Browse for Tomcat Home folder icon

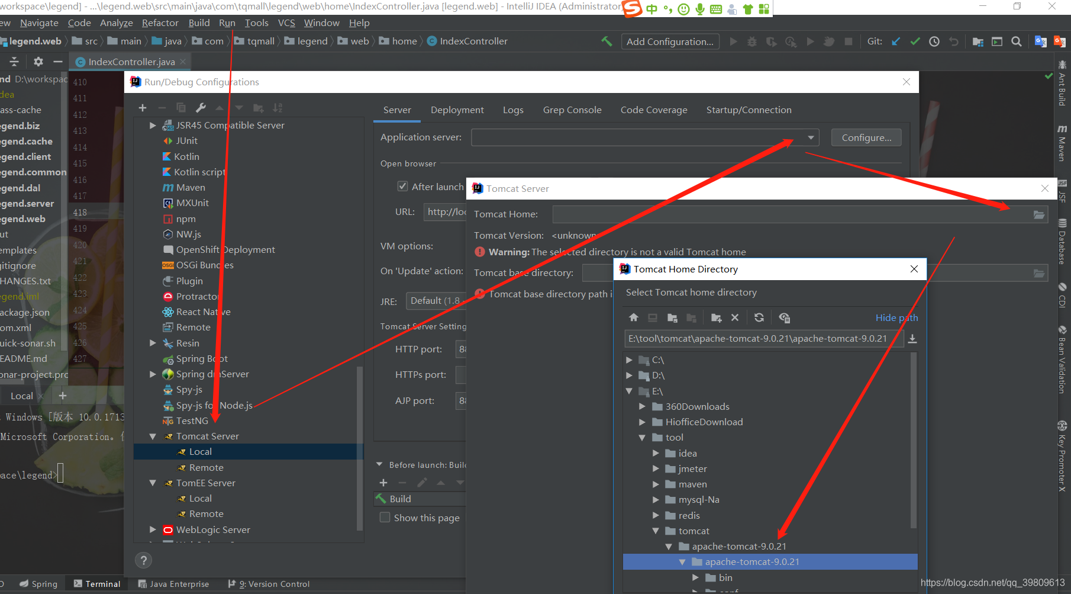click(1039, 214)
